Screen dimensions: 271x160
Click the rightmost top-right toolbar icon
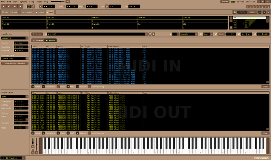[x=268, y=12]
